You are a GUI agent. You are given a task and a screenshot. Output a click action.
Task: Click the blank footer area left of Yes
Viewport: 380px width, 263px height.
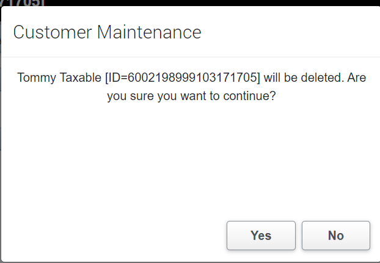(x=110, y=236)
